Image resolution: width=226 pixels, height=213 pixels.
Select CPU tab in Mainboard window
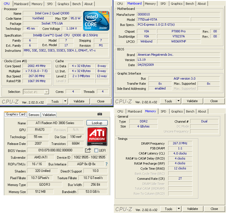(120, 4)
